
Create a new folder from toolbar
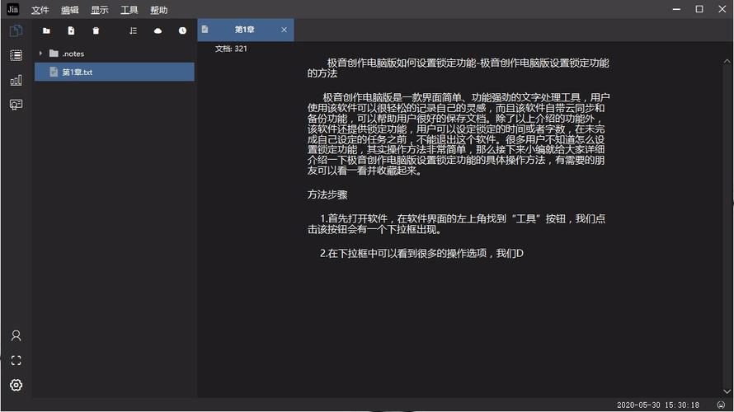point(46,30)
